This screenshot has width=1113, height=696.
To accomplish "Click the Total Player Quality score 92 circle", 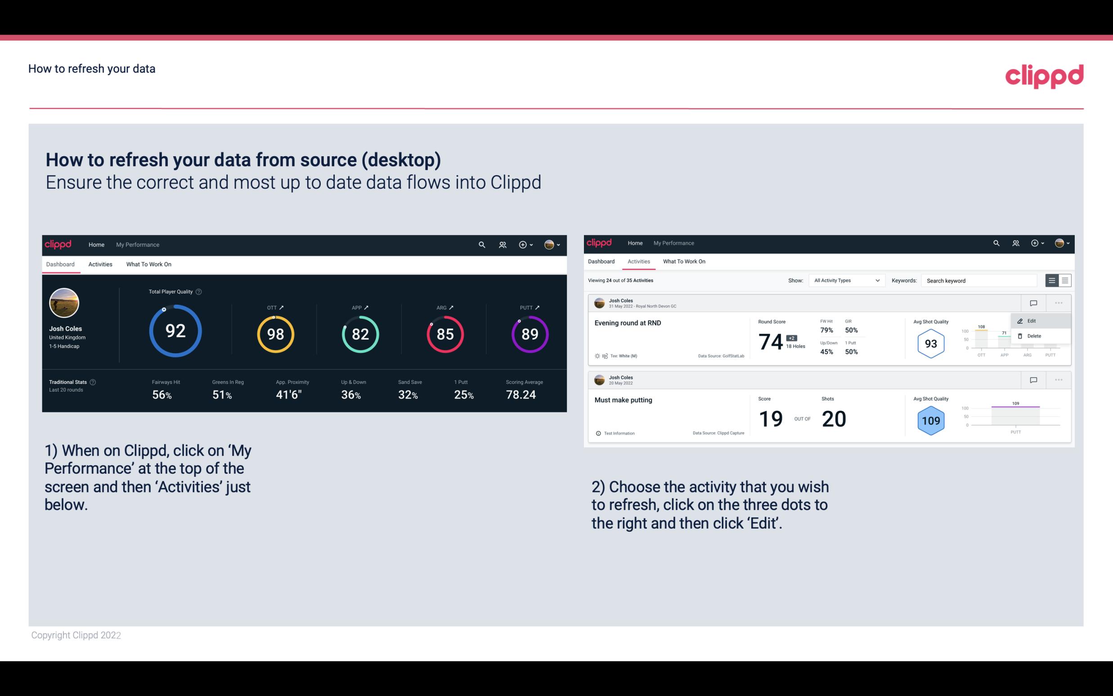I will click(x=175, y=331).
